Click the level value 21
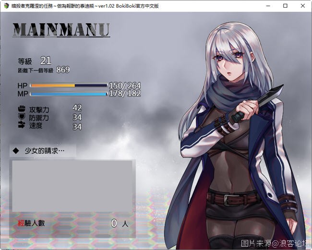The width and height of the screenshot is (312, 250). pos(46,60)
